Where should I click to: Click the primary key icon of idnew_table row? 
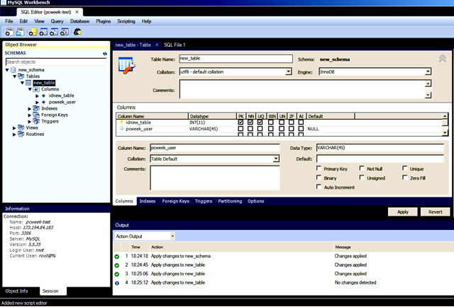pos(121,122)
